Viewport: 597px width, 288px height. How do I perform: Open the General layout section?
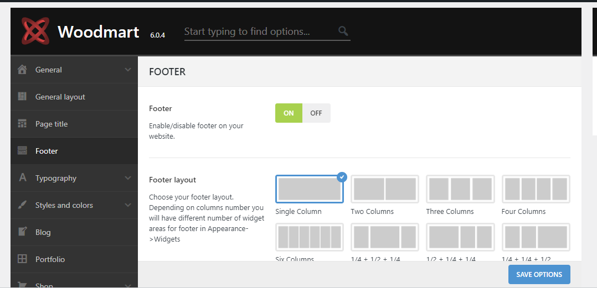pos(74,97)
